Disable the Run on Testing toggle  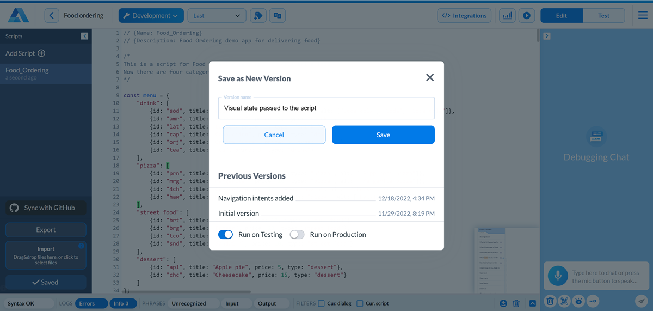226,235
